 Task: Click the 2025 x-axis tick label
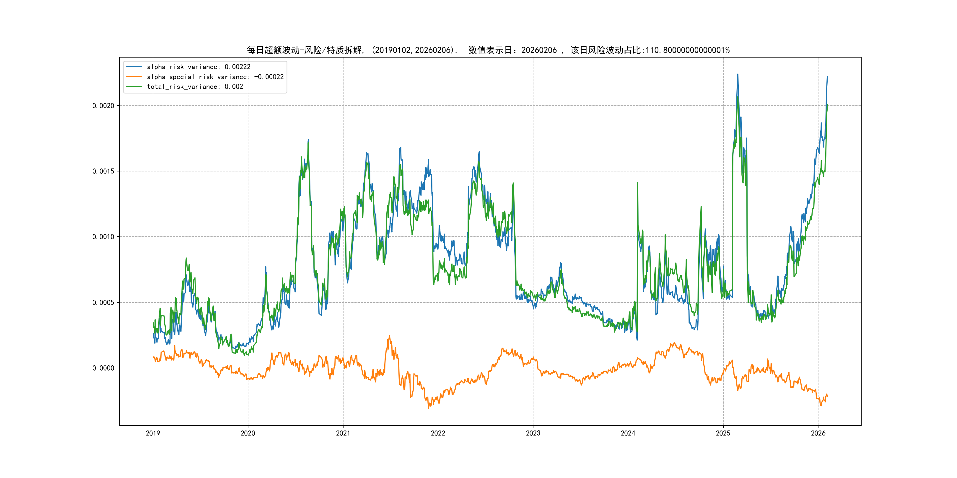(x=723, y=433)
